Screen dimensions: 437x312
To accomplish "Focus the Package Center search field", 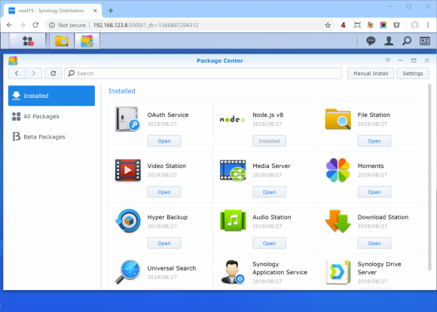I will (x=203, y=73).
